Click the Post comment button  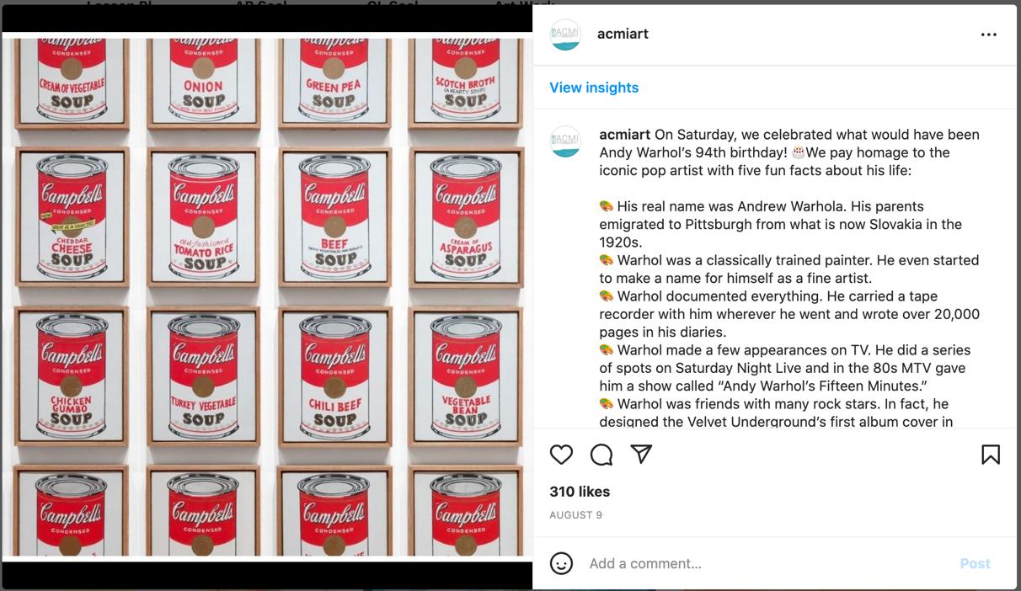[x=975, y=563]
